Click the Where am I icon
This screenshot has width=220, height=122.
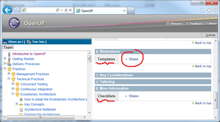tap(5, 42)
